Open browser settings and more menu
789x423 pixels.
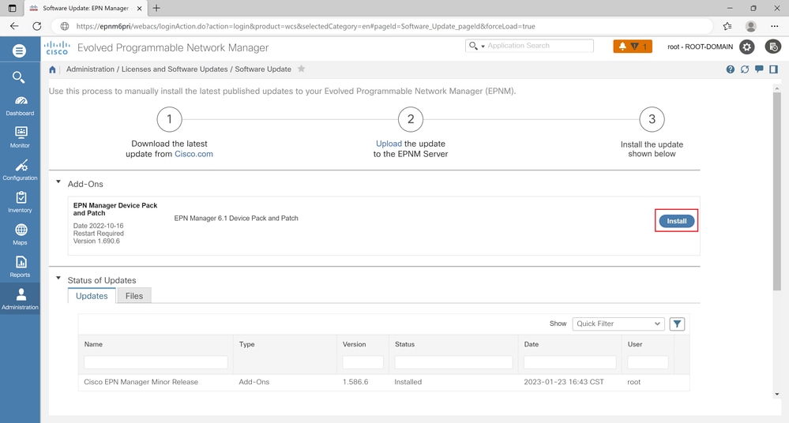point(775,26)
